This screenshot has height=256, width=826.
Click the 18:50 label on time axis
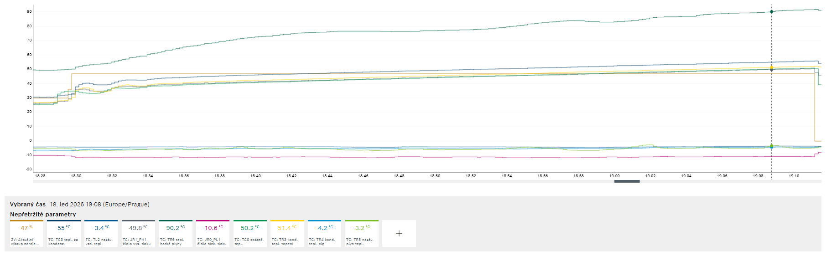pyautogui.click(x=435, y=176)
